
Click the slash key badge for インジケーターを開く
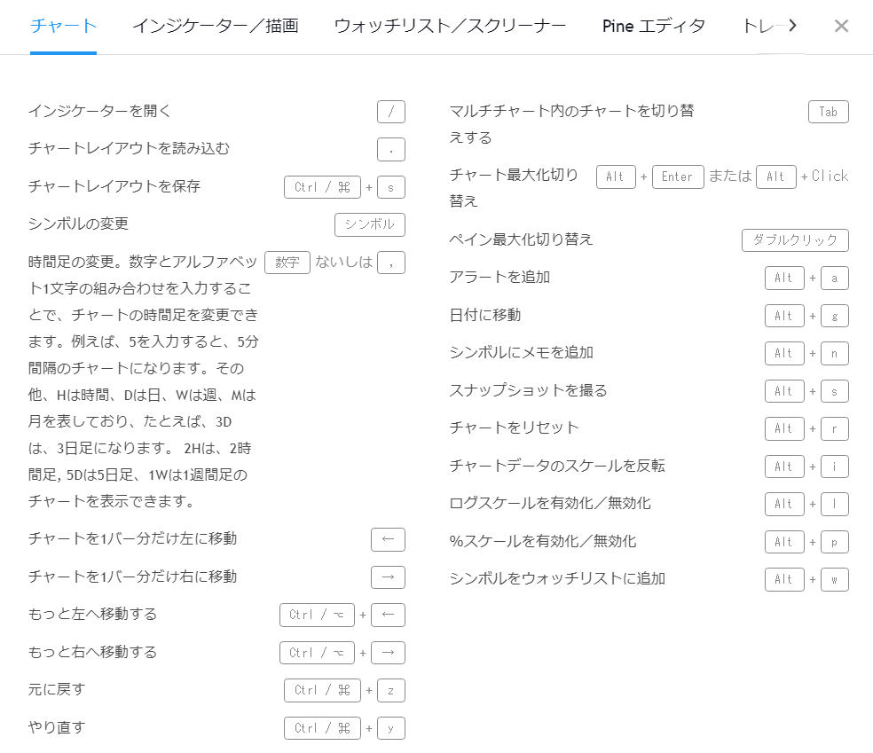(390, 112)
